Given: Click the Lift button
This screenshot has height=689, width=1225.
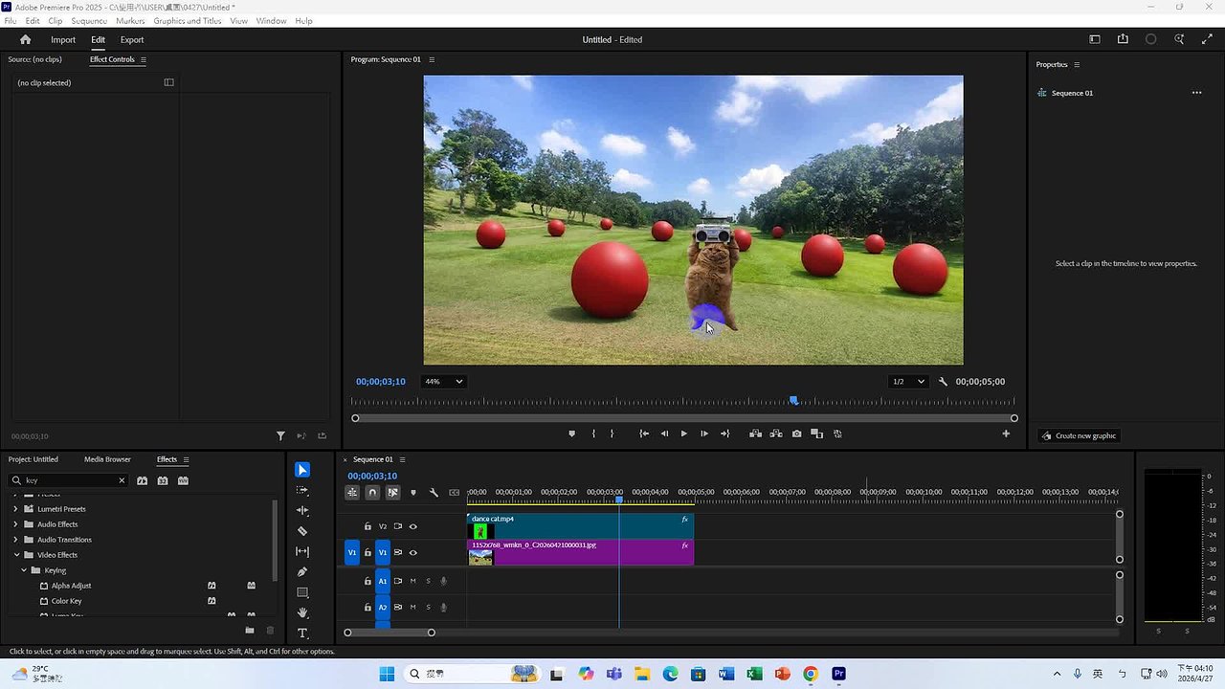Looking at the screenshot, I should coord(755,433).
